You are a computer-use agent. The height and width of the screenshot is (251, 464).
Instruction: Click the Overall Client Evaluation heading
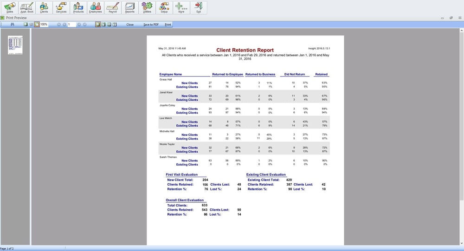coord(185,200)
